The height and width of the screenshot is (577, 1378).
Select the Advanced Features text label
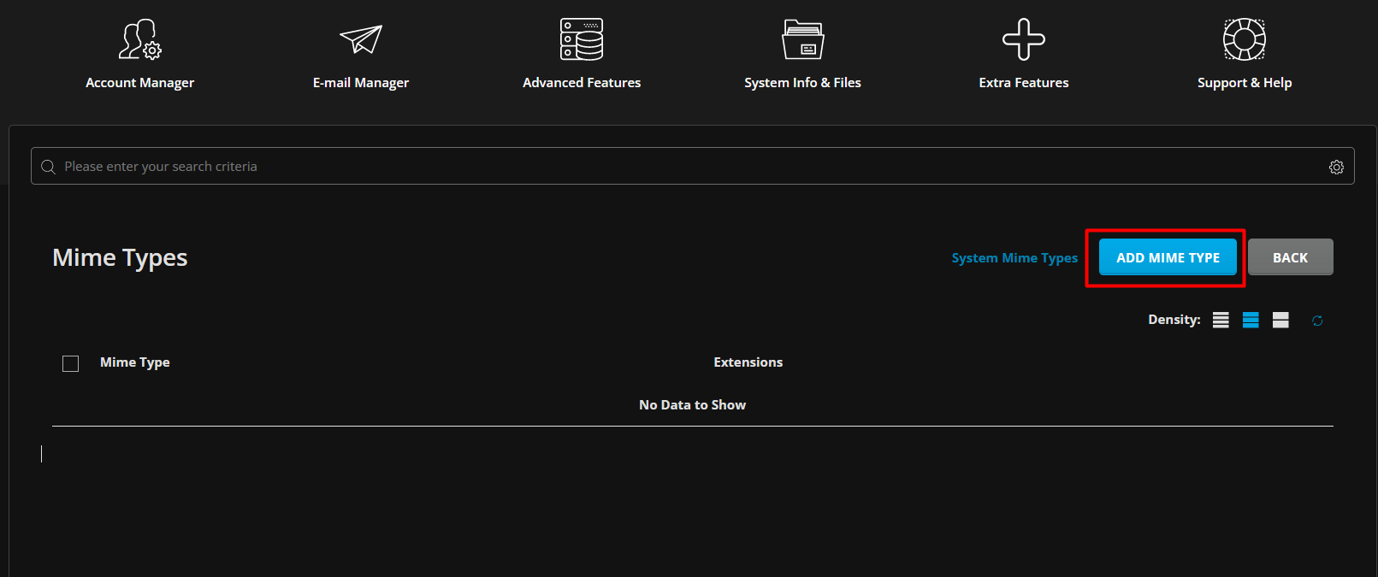tap(582, 83)
